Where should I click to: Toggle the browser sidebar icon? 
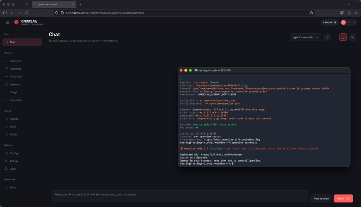coord(5,13)
